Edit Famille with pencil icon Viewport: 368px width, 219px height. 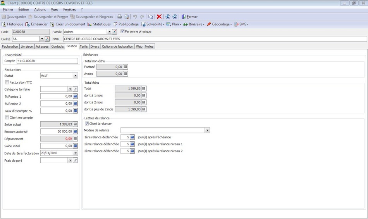[115, 32]
